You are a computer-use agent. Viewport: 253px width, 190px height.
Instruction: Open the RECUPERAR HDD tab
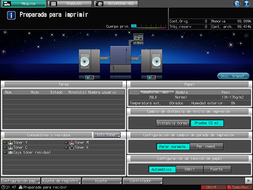pyautogui.click(x=116, y=4)
